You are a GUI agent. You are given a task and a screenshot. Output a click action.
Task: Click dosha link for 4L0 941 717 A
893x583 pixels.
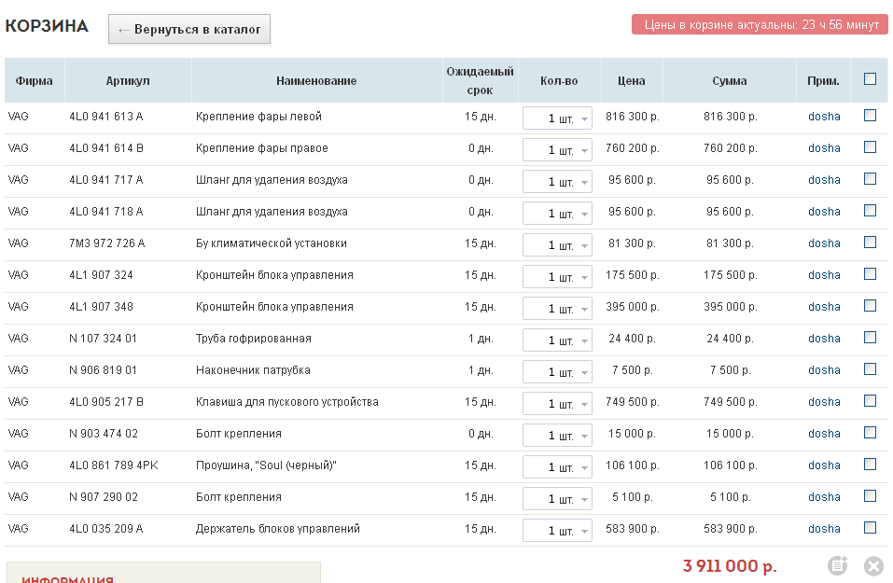click(x=824, y=180)
